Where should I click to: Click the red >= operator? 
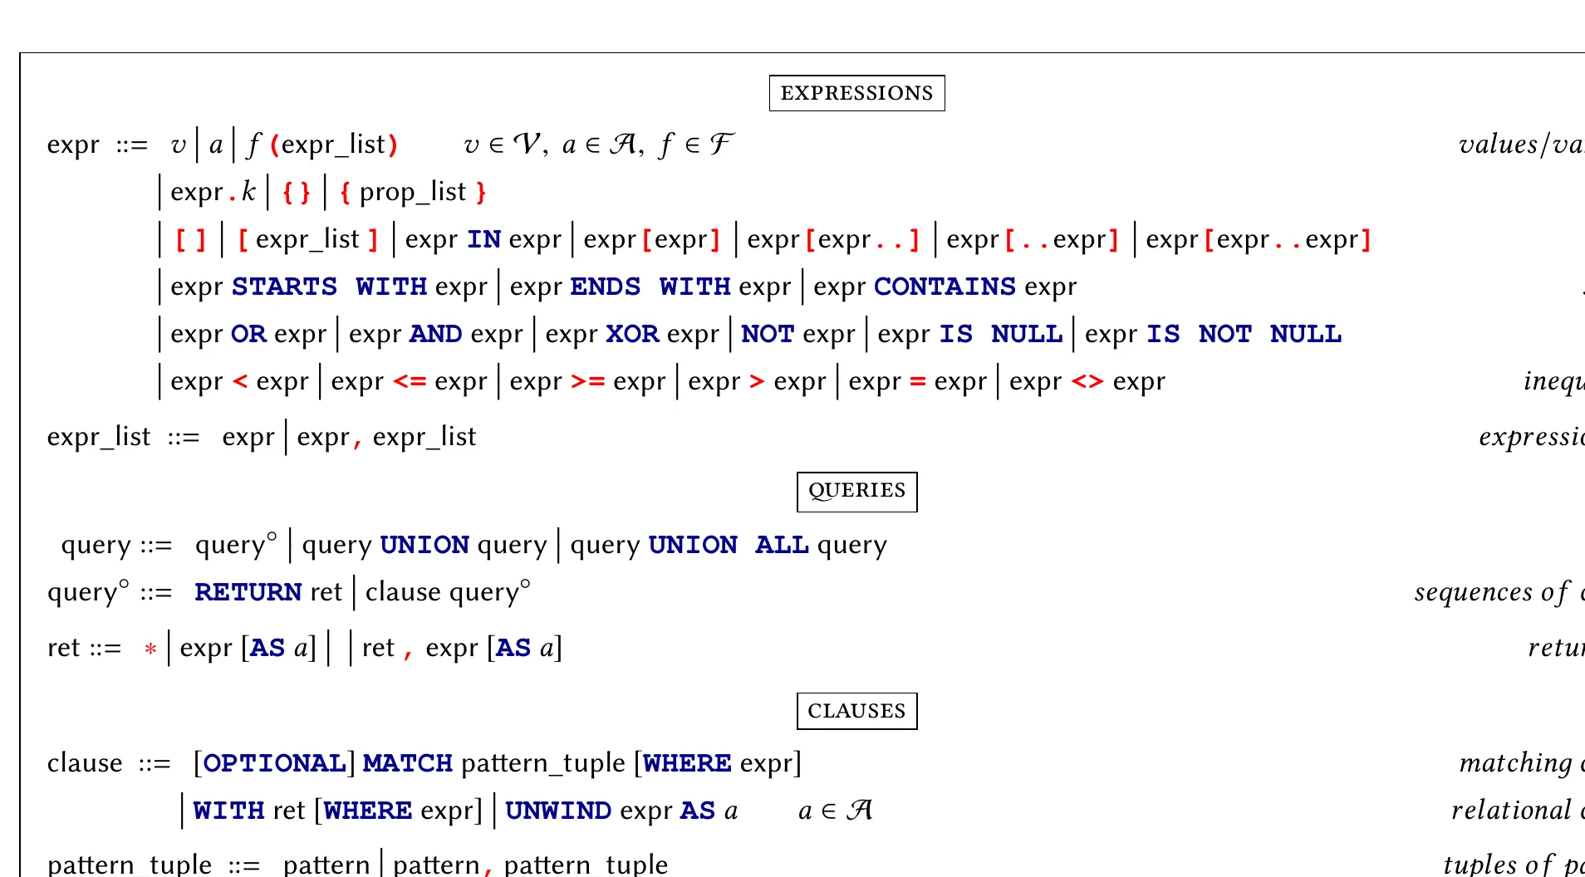point(588,381)
